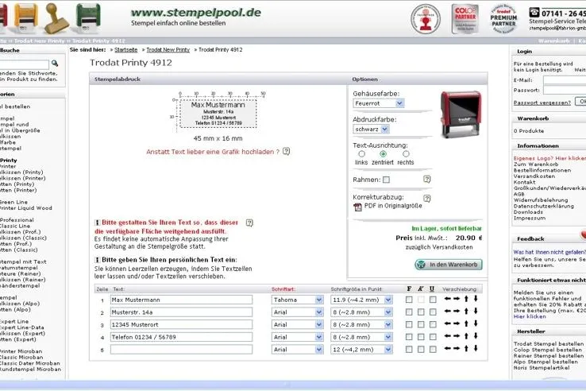Move line 4 text up with arrow
Screen dimensions: 586x391
click(466, 336)
